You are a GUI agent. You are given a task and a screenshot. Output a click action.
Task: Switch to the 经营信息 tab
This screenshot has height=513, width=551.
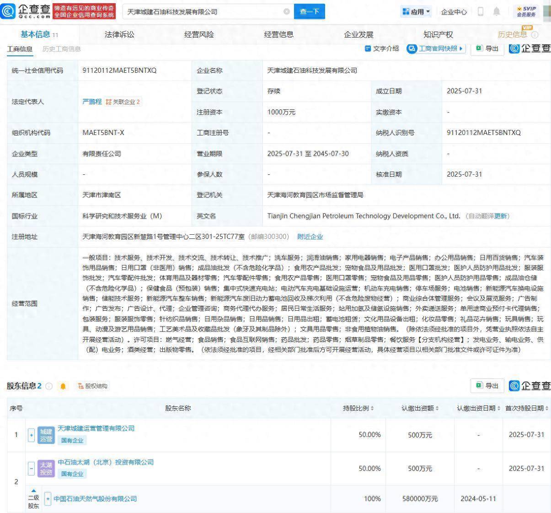tap(279, 34)
